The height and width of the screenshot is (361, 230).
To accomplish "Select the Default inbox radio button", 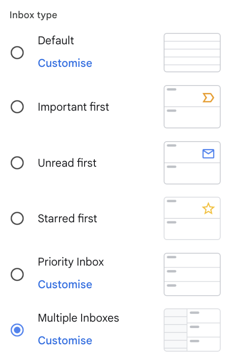I will [x=17, y=53].
